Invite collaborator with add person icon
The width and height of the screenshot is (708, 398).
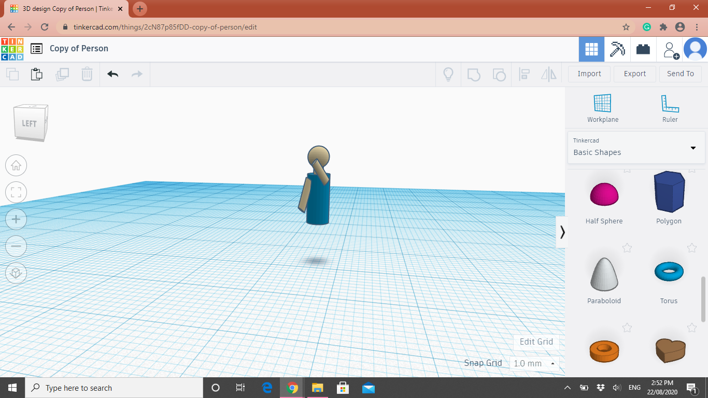pos(670,50)
